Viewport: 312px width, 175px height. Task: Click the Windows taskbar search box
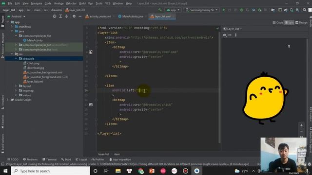pyautogui.click(x=51, y=171)
